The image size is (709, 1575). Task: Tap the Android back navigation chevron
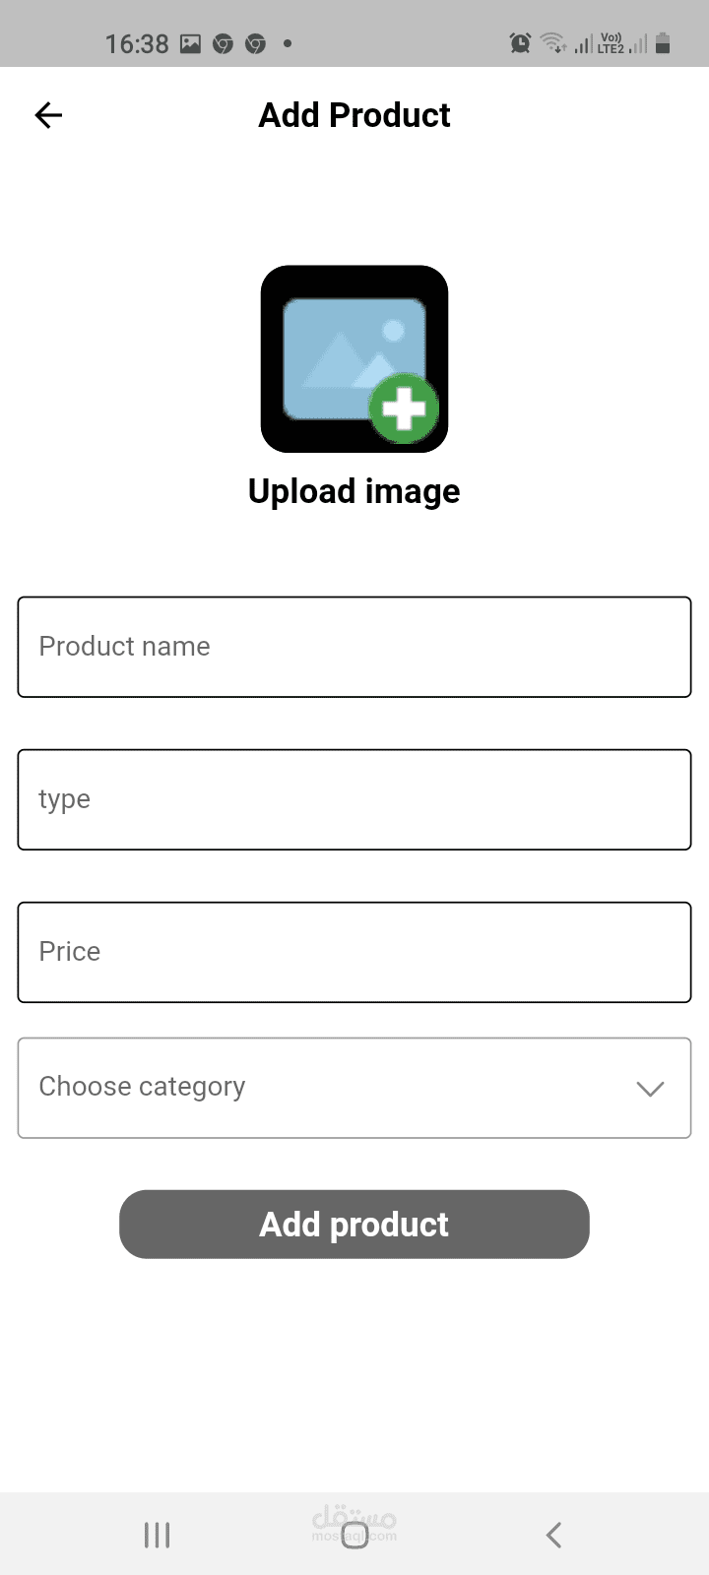click(x=553, y=1535)
